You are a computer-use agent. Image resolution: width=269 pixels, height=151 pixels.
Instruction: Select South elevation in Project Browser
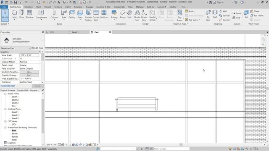(15, 137)
